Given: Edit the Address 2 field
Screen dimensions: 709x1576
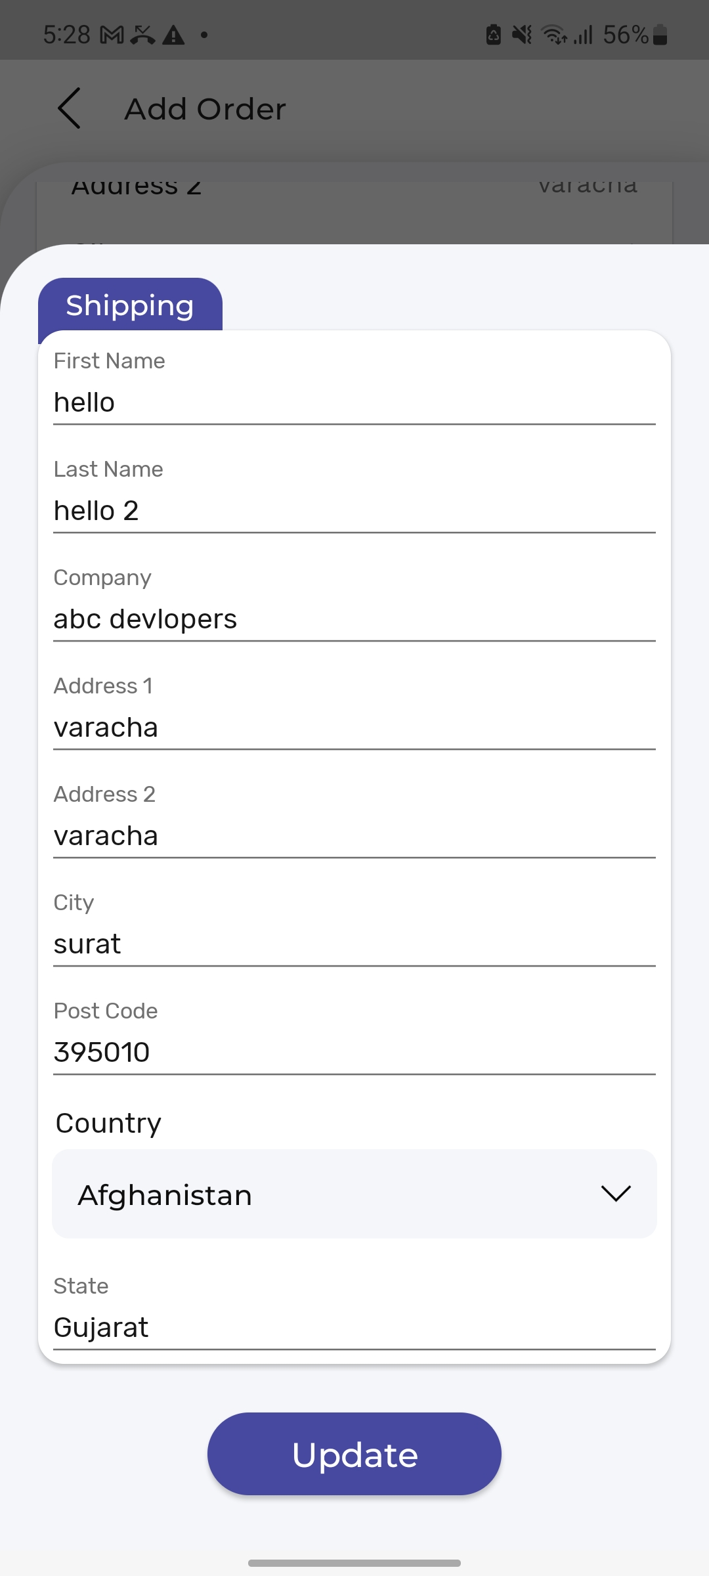Looking at the screenshot, I should tap(354, 835).
